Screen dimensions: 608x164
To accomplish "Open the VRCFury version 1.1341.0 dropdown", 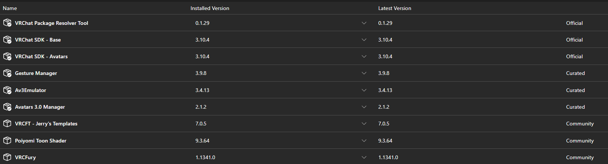I will pyautogui.click(x=364, y=157).
